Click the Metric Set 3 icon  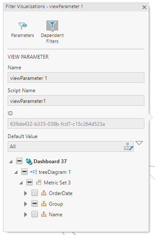(x=39, y=182)
